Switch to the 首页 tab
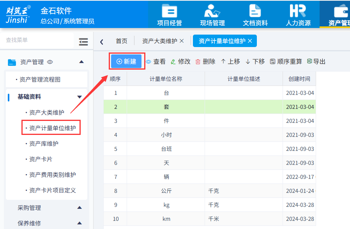The height and width of the screenshot is (229, 350). 122,41
